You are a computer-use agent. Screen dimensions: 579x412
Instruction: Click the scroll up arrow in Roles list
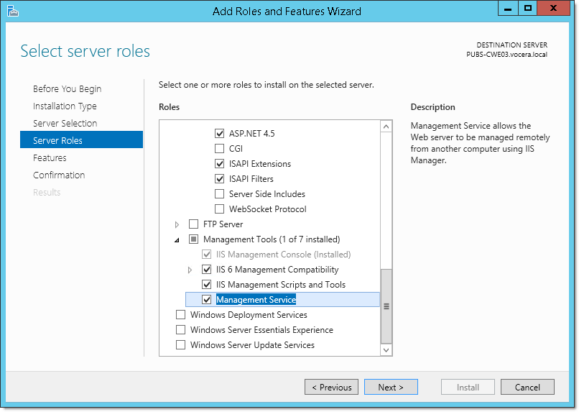pyautogui.click(x=386, y=127)
